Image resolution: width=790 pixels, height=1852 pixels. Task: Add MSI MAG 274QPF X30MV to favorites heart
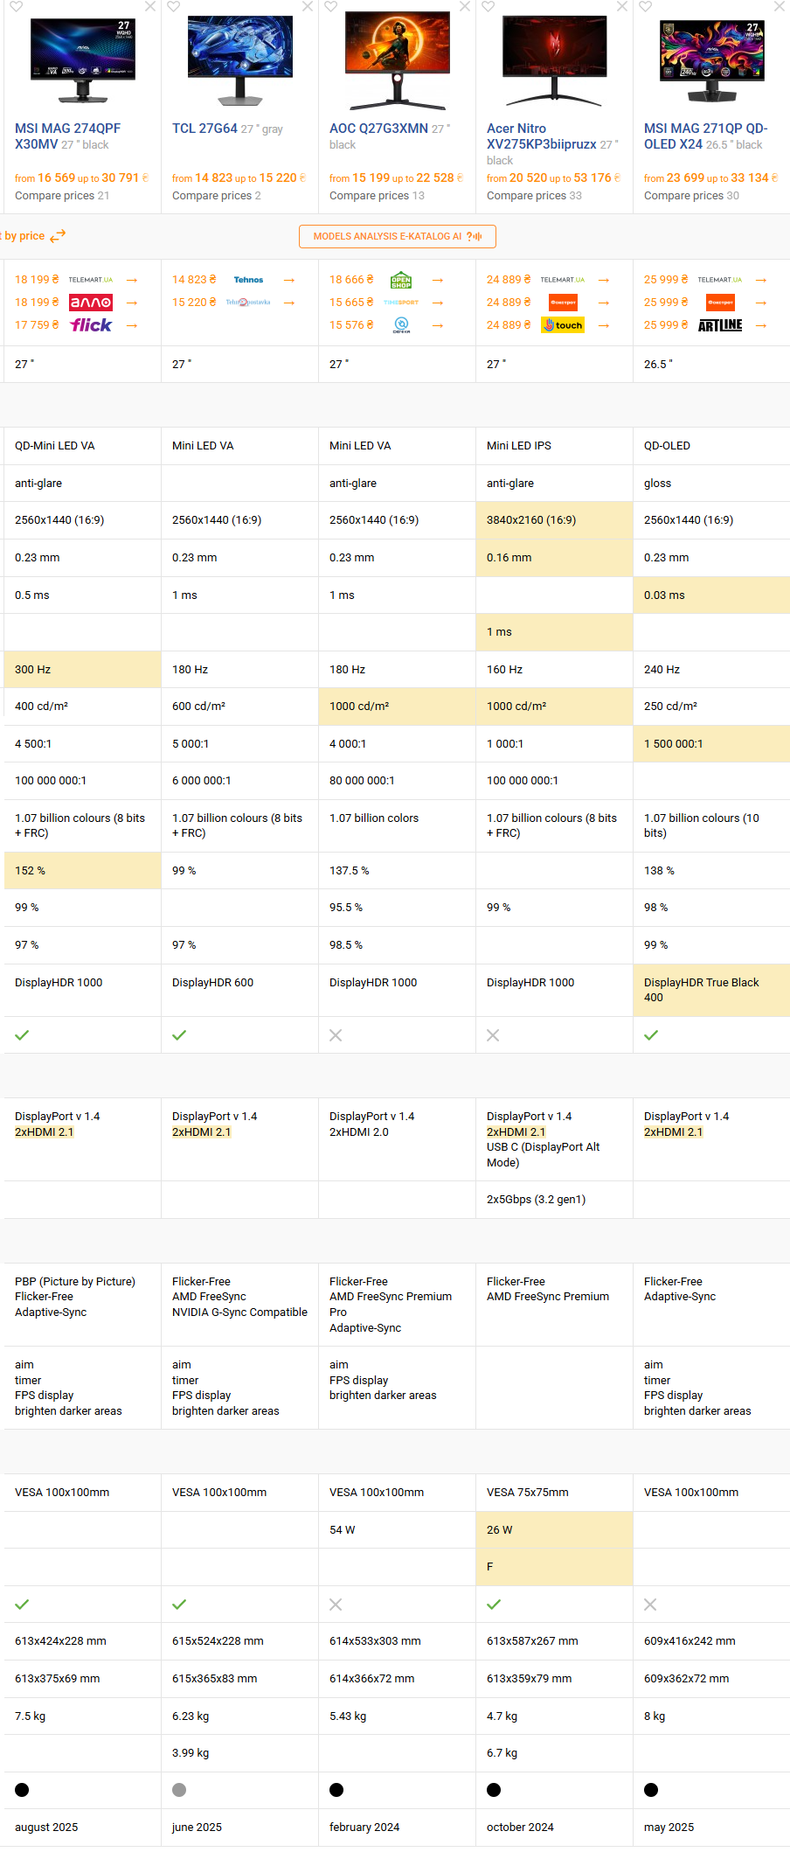16,6
